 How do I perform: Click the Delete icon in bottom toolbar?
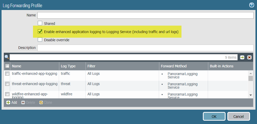28,102
